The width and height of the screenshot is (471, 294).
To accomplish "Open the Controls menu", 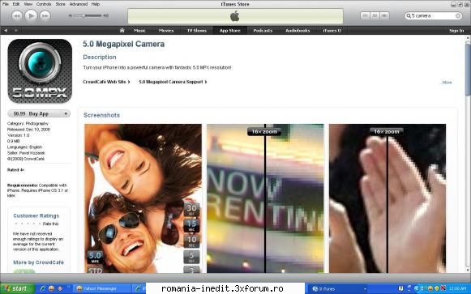I will [x=44, y=4].
